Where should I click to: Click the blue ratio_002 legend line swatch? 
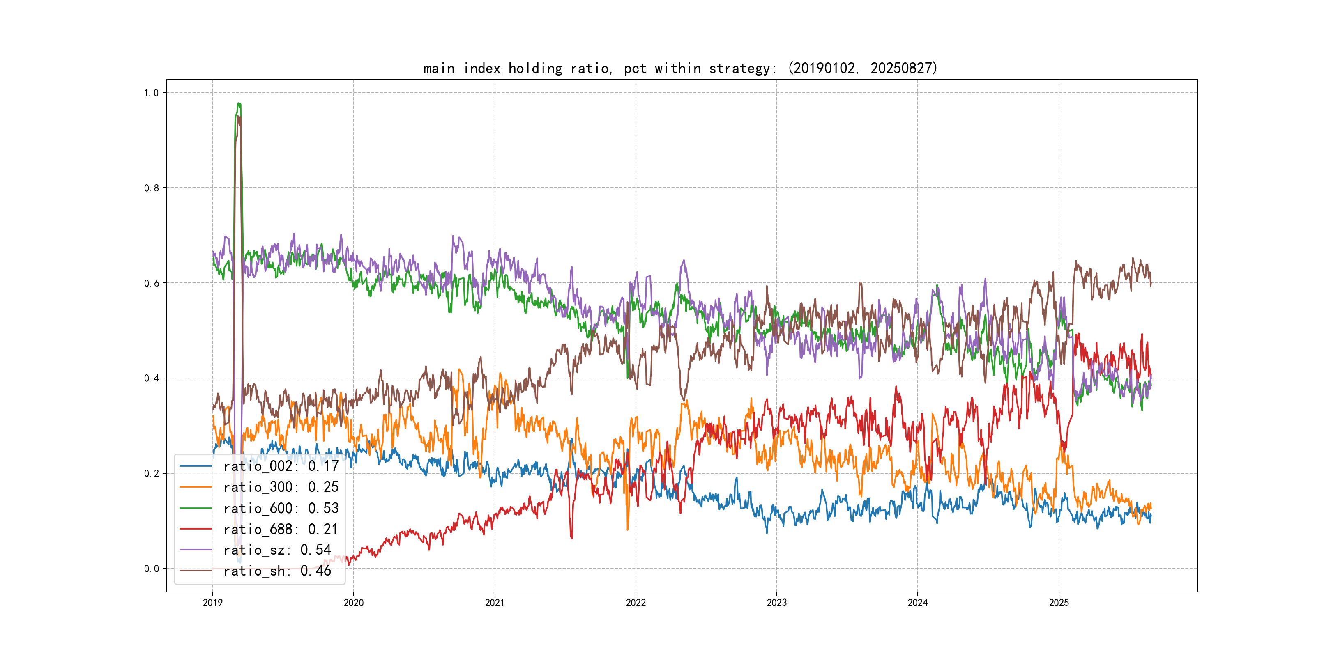coord(195,466)
